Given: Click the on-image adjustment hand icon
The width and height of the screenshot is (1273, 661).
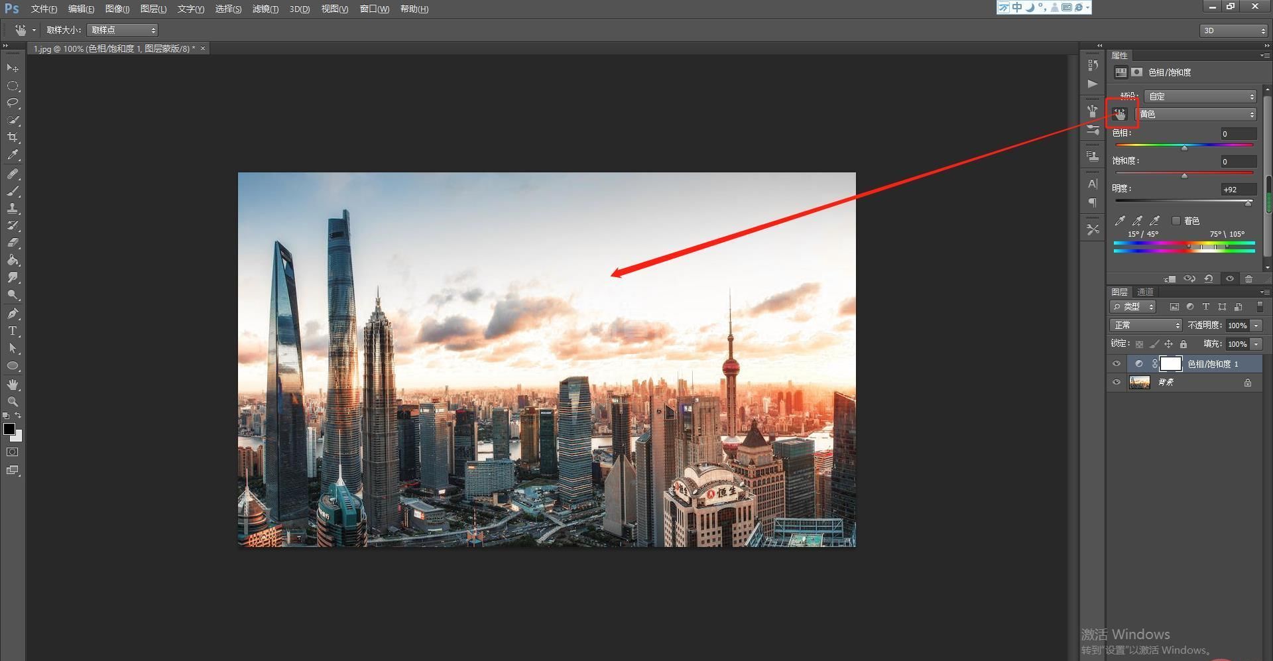Looking at the screenshot, I should coord(1120,115).
